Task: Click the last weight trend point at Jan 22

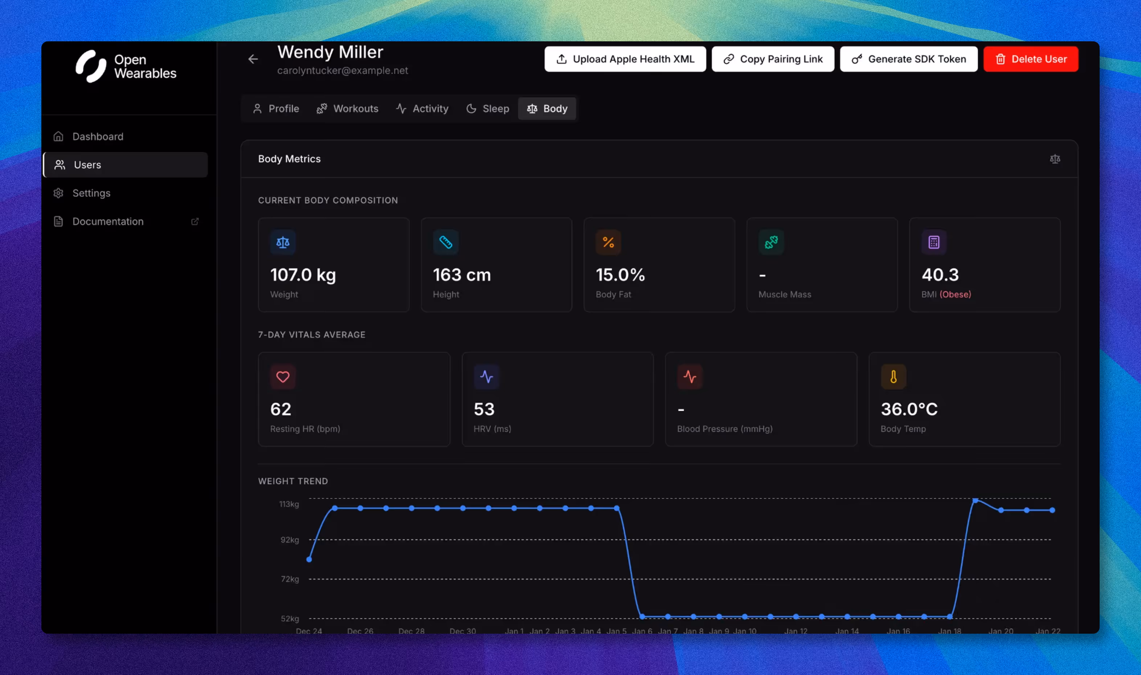Action: coord(1052,510)
